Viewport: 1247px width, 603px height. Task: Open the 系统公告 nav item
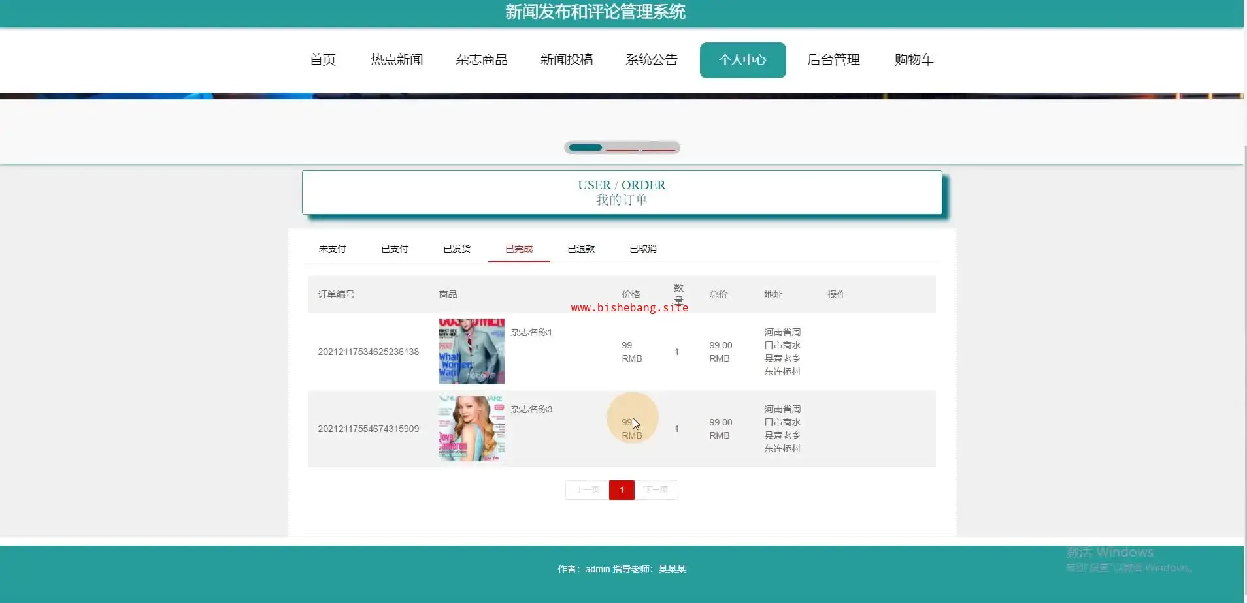coord(652,60)
